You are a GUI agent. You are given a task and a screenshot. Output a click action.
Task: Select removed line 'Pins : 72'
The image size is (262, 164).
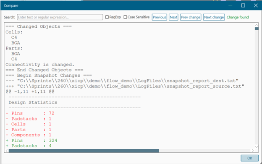coord(30,113)
